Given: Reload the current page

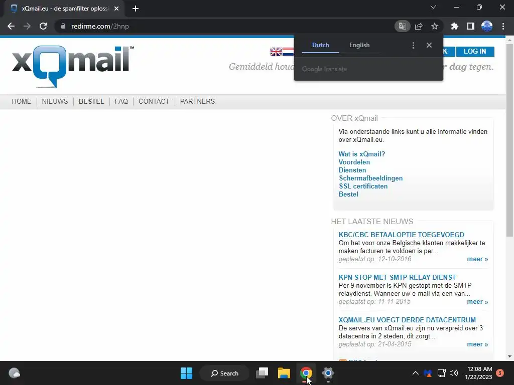Looking at the screenshot, I should [x=43, y=26].
